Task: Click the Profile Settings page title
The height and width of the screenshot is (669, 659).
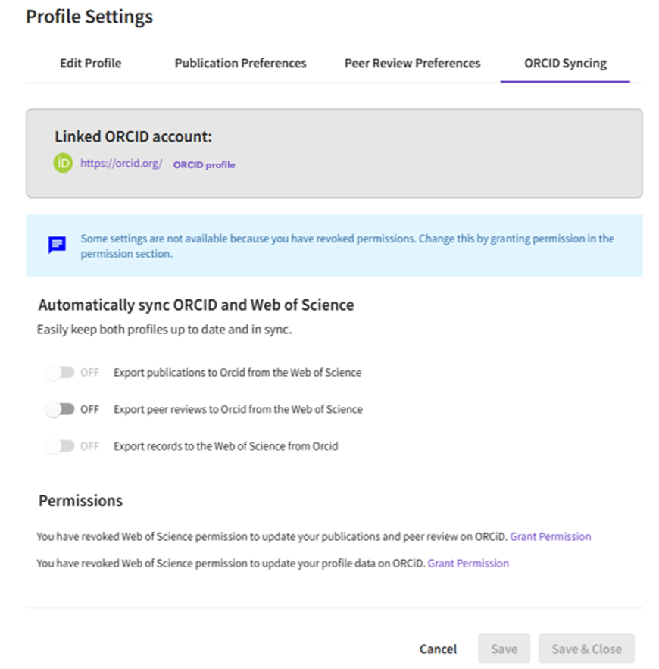Action: [89, 17]
